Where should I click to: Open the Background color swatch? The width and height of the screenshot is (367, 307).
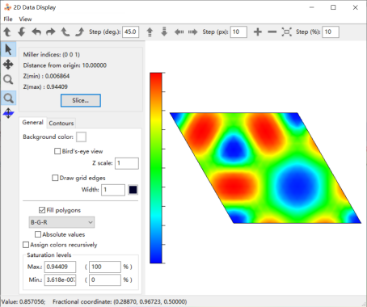(x=81, y=137)
